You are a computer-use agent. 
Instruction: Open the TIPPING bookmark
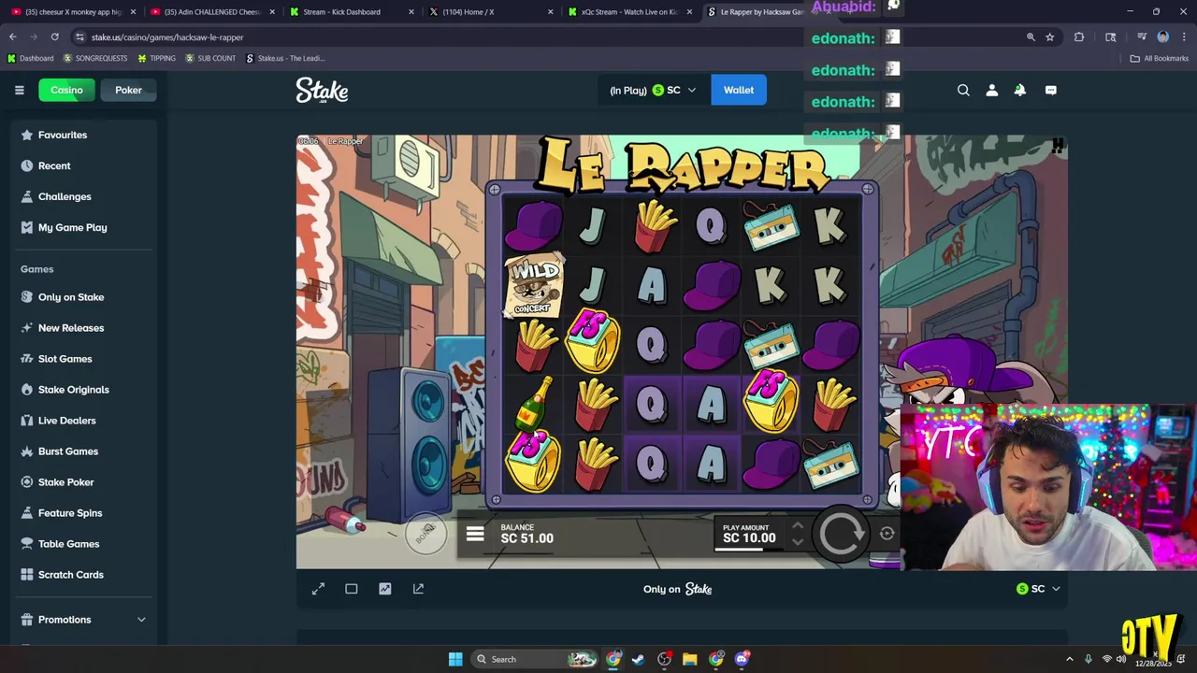click(156, 58)
